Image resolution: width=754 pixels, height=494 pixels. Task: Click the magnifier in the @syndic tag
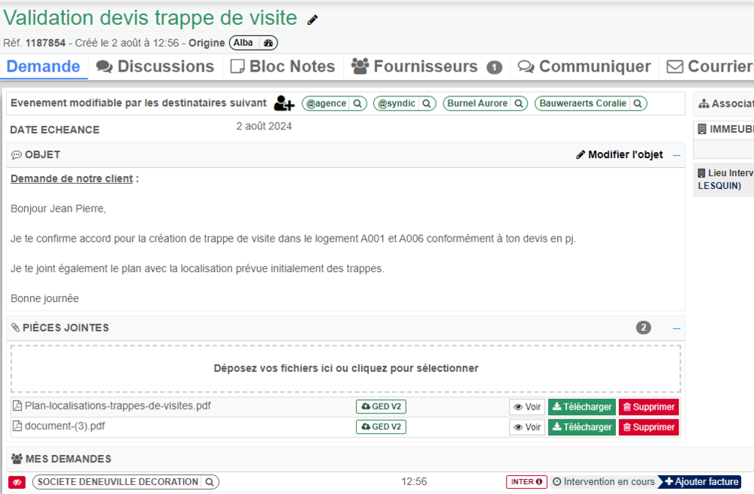pos(427,103)
